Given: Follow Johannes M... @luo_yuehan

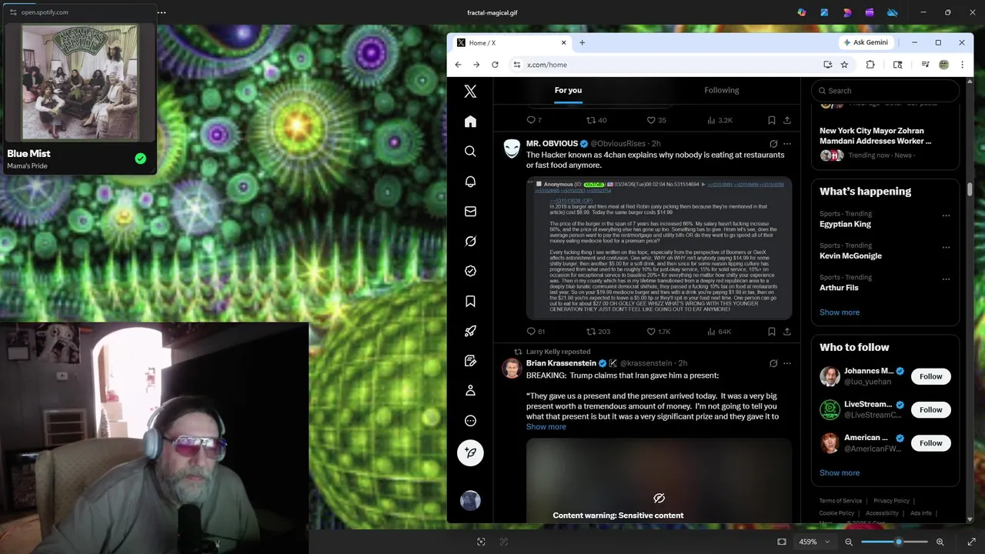Looking at the screenshot, I should tap(930, 376).
